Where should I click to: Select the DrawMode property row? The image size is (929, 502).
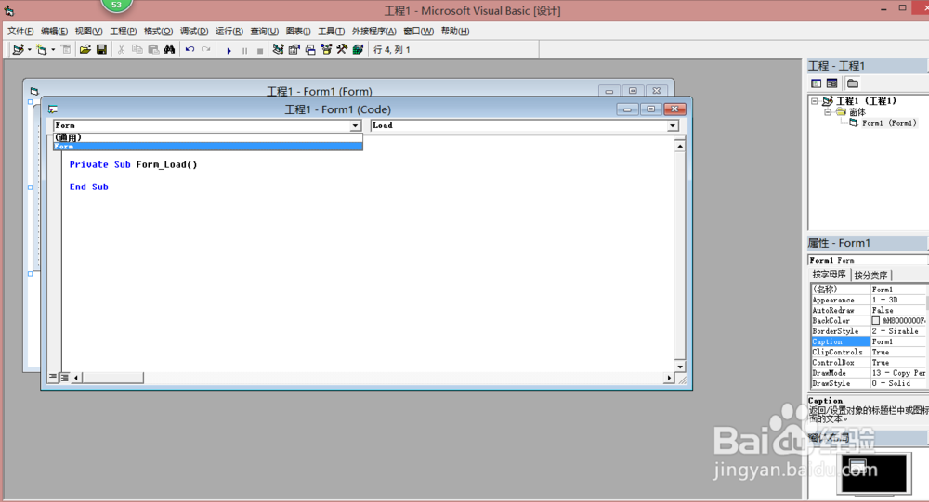[868, 373]
